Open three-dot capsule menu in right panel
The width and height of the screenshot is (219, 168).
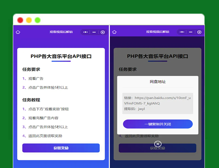(x=182, y=32)
